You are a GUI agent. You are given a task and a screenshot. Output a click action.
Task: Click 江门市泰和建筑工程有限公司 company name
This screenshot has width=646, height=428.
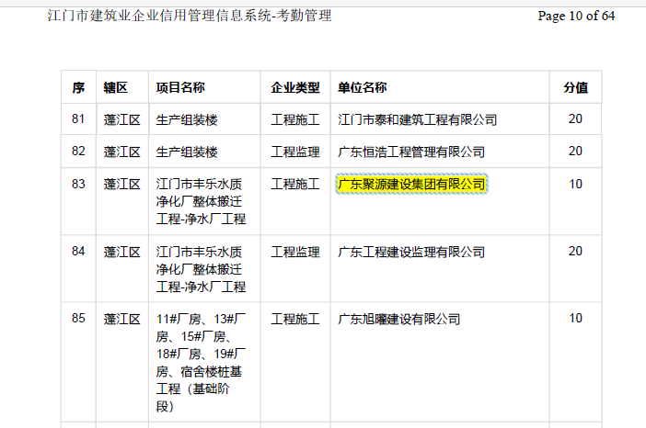click(418, 119)
